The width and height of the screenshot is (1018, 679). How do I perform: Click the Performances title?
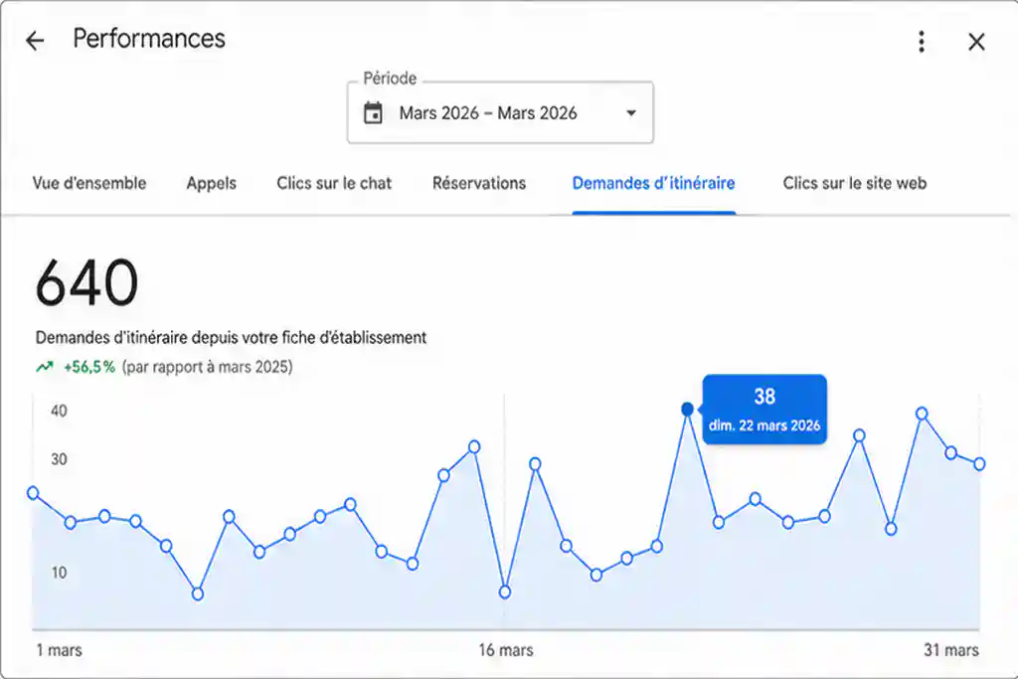149,39
